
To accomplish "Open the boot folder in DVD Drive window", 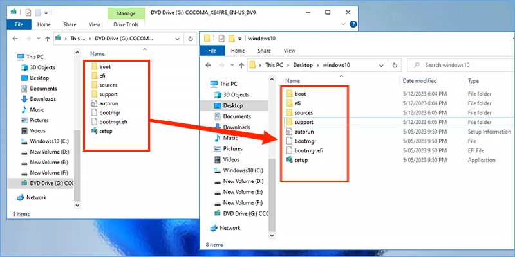I will [101, 67].
